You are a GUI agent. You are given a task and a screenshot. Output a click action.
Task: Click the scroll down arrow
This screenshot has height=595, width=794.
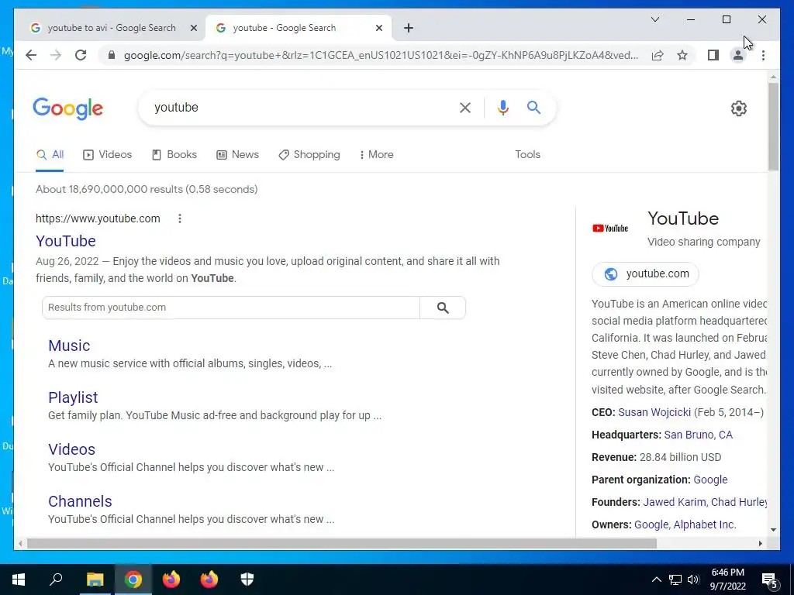click(x=773, y=530)
